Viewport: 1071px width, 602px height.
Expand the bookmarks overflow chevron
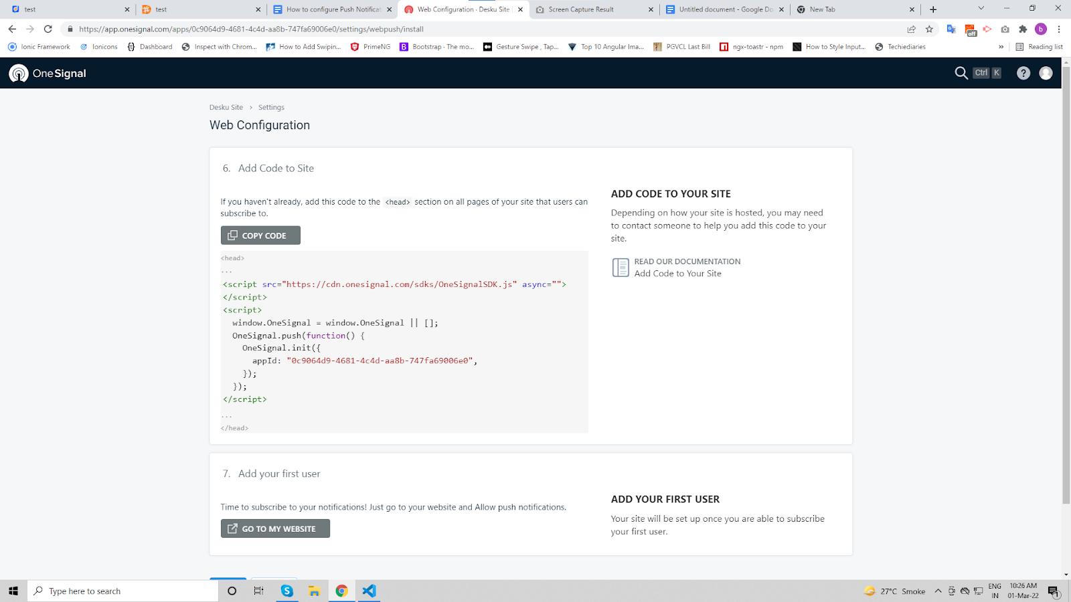point(1001,47)
